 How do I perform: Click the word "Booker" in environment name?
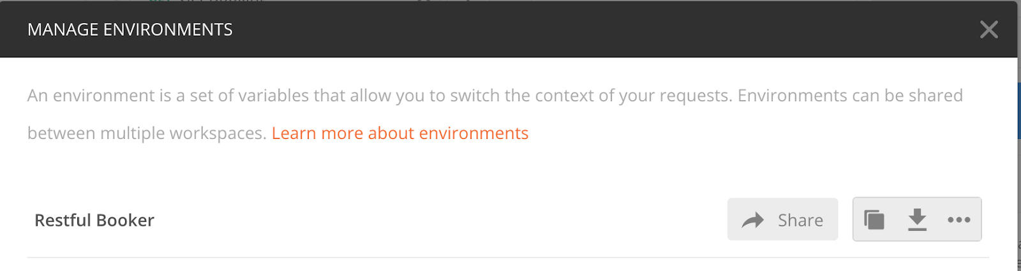[x=125, y=221]
